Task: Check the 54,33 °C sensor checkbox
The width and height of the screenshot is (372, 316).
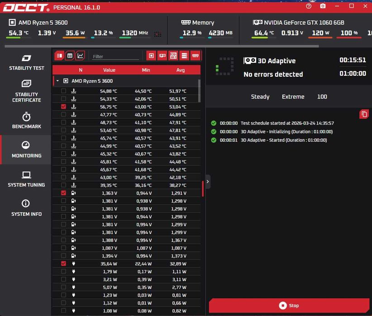Action: (x=63, y=99)
